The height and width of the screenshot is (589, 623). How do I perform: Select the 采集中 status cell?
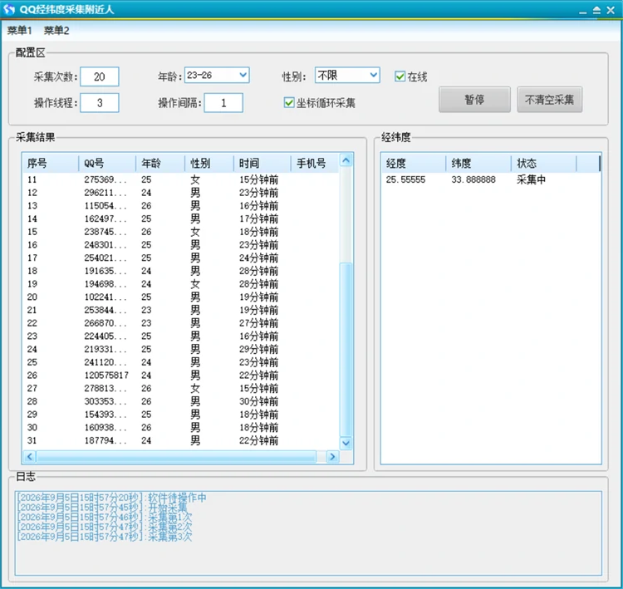tap(531, 179)
